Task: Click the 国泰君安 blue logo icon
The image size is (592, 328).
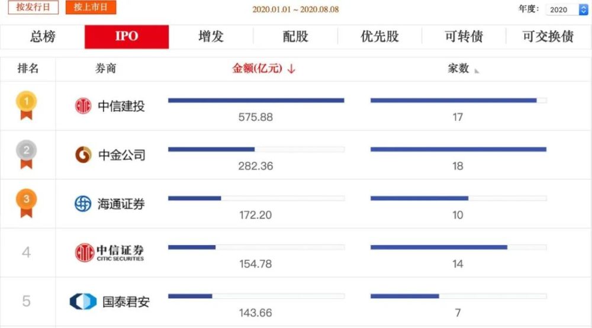Action: 83,301
